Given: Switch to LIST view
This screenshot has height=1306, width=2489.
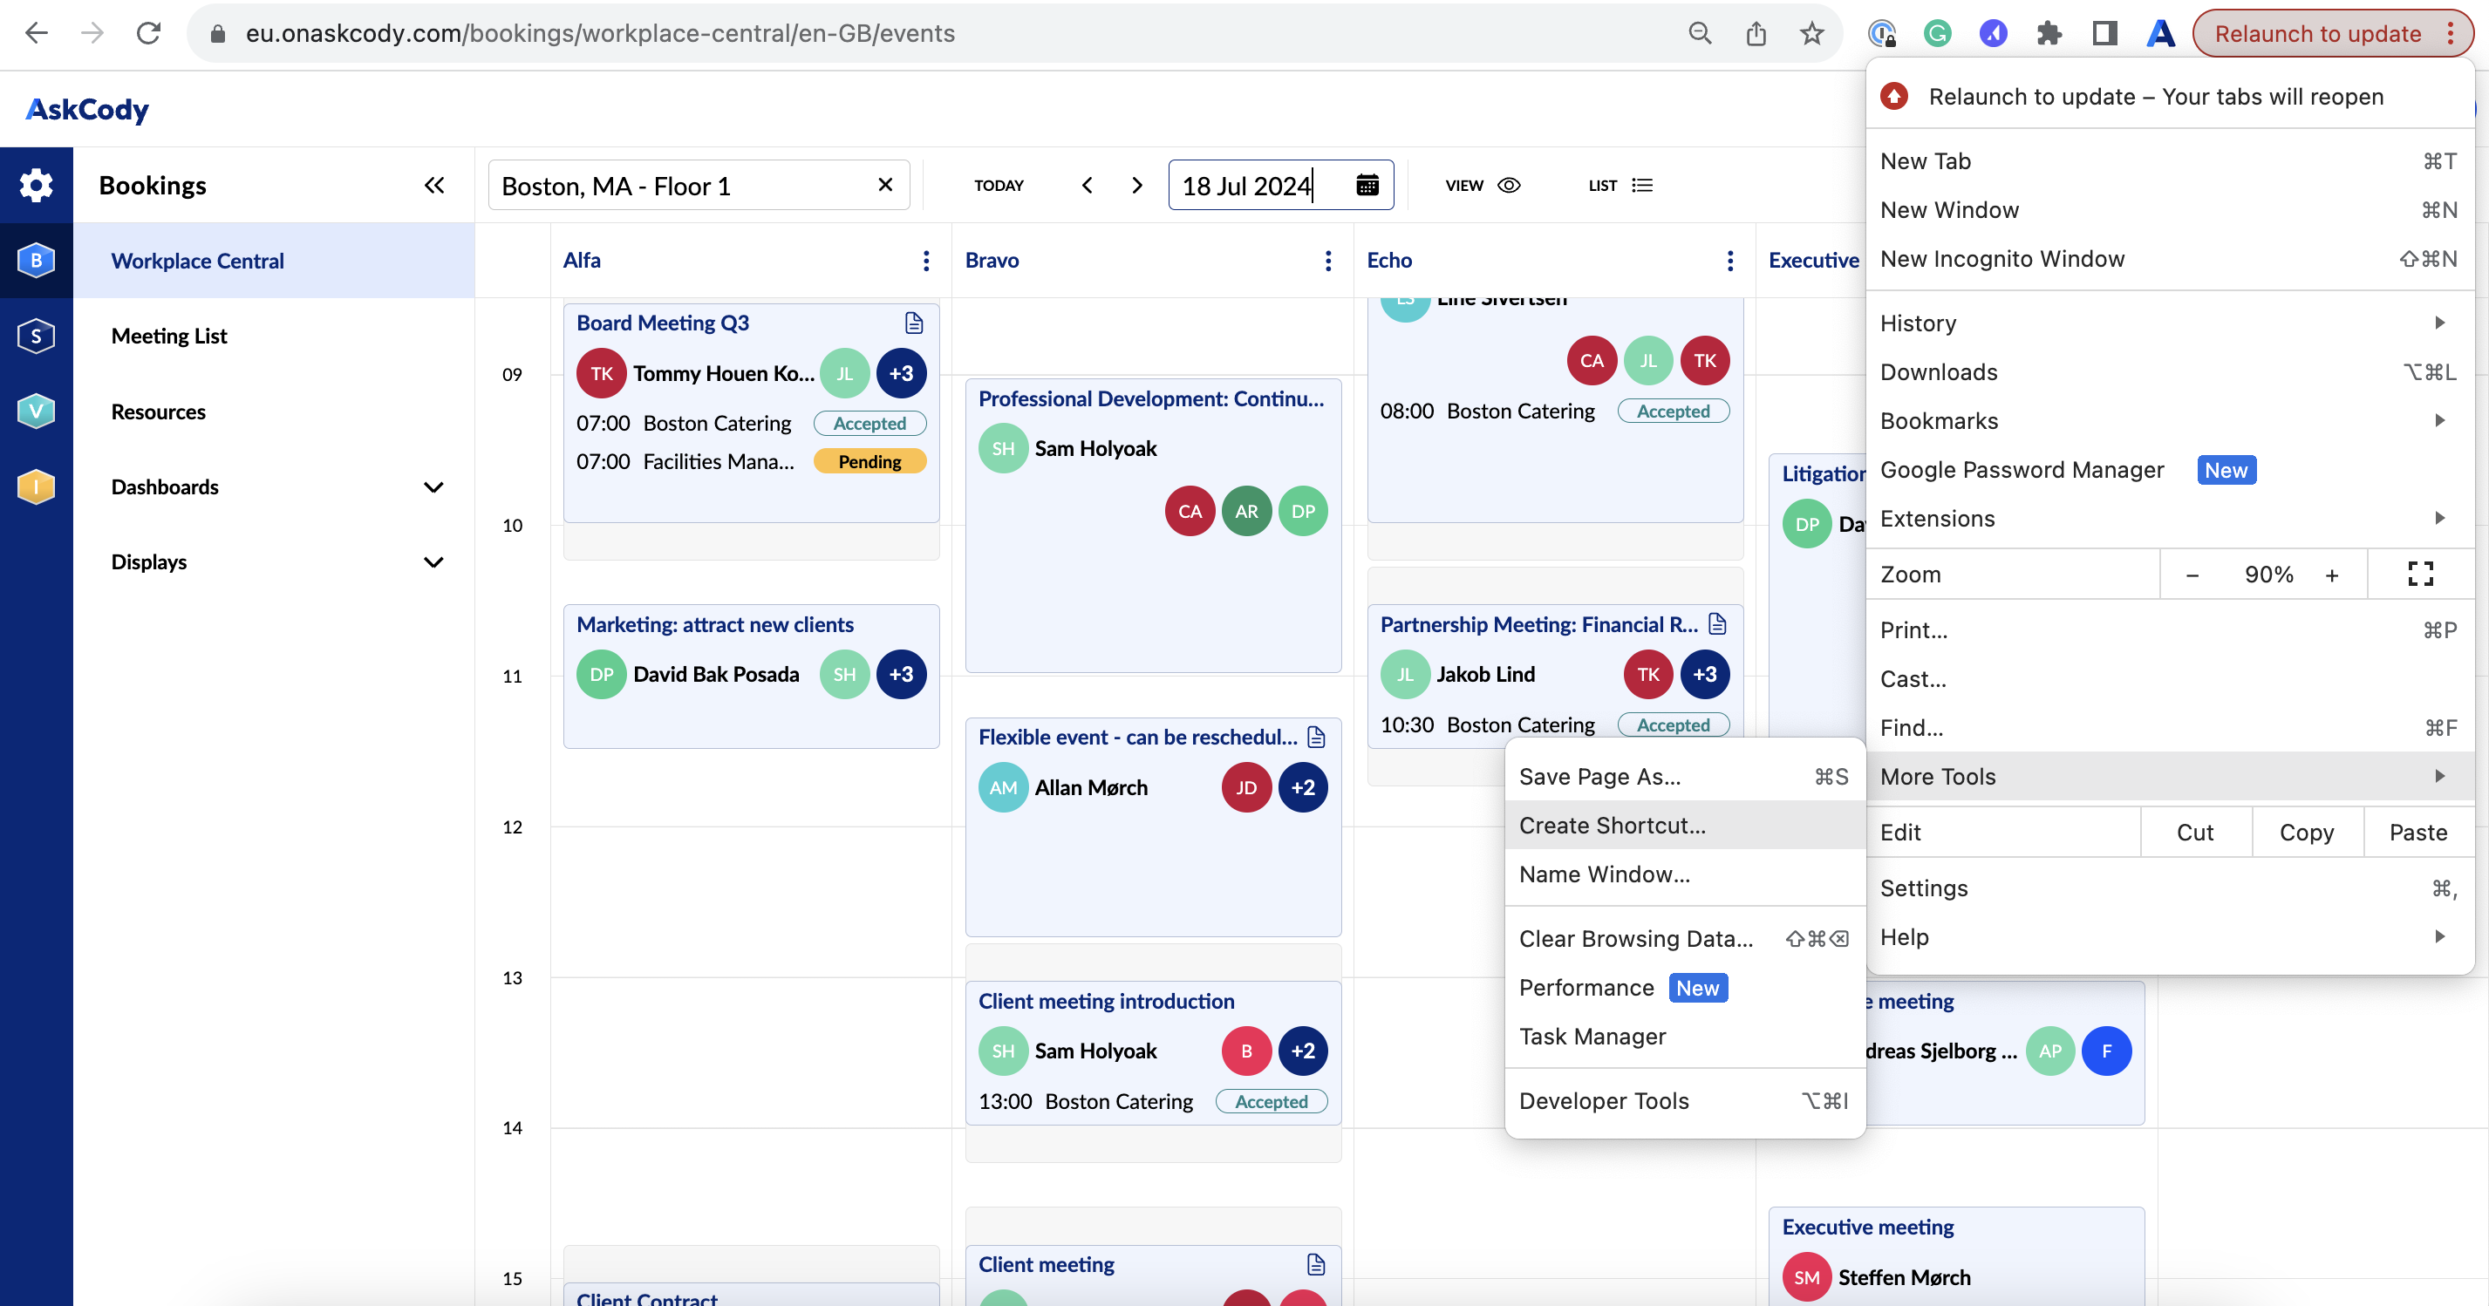Looking at the screenshot, I should tap(1620, 185).
